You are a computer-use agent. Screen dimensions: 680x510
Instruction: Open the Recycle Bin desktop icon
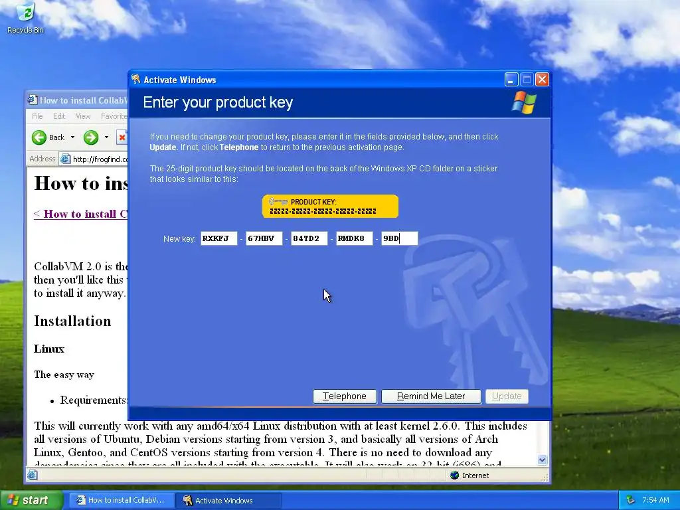coord(25,18)
